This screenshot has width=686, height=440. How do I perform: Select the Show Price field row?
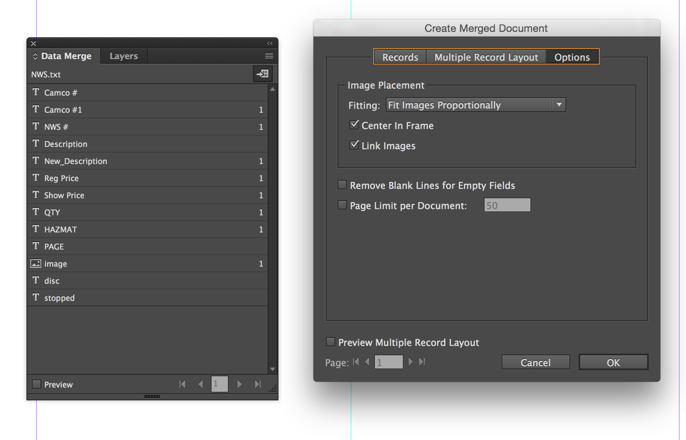coord(148,195)
